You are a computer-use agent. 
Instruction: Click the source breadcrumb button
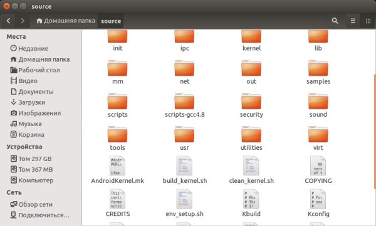tap(111, 21)
